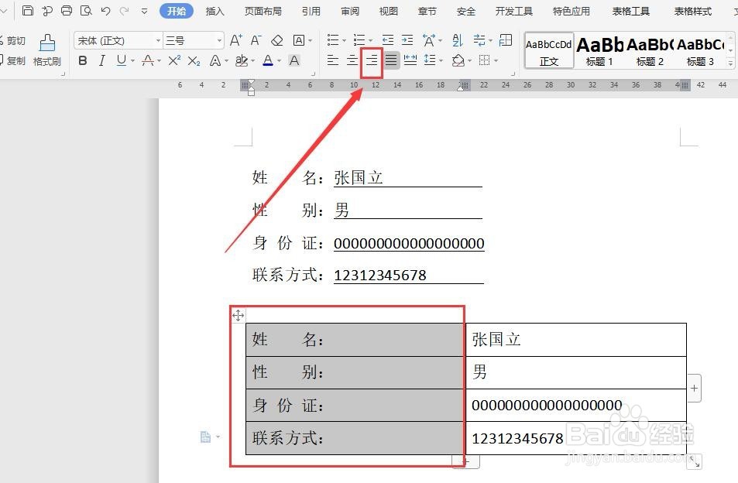
Task: Click the 剪切 cut button
Action: click(x=15, y=40)
